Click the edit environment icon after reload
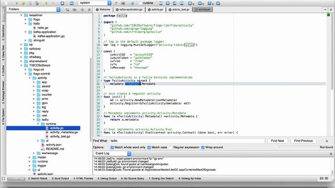Image resolution: width=335 pixels, height=188 pixels. [x=123, y=4]
